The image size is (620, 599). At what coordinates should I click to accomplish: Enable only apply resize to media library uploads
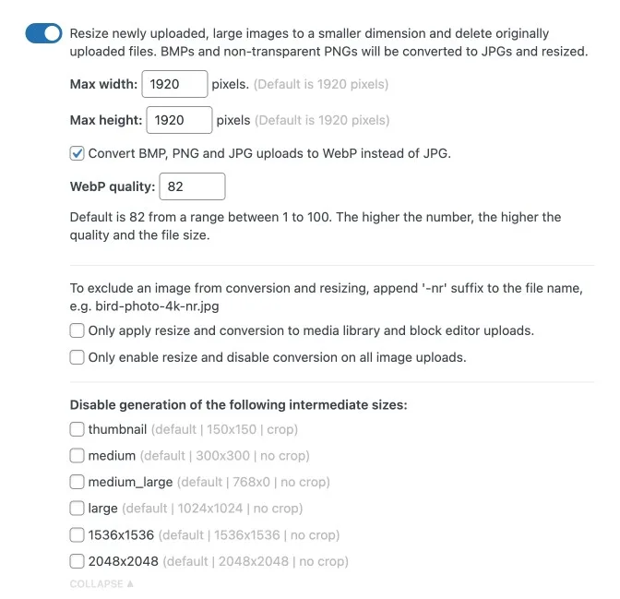click(77, 330)
